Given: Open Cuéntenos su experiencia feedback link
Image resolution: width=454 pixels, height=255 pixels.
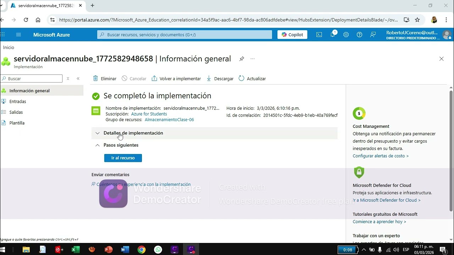Looking at the screenshot, I should pyautogui.click(x=141, y=185).
